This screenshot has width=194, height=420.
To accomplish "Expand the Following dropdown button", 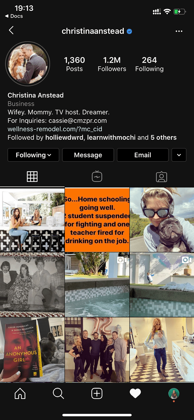I will (x=33, y=155).
